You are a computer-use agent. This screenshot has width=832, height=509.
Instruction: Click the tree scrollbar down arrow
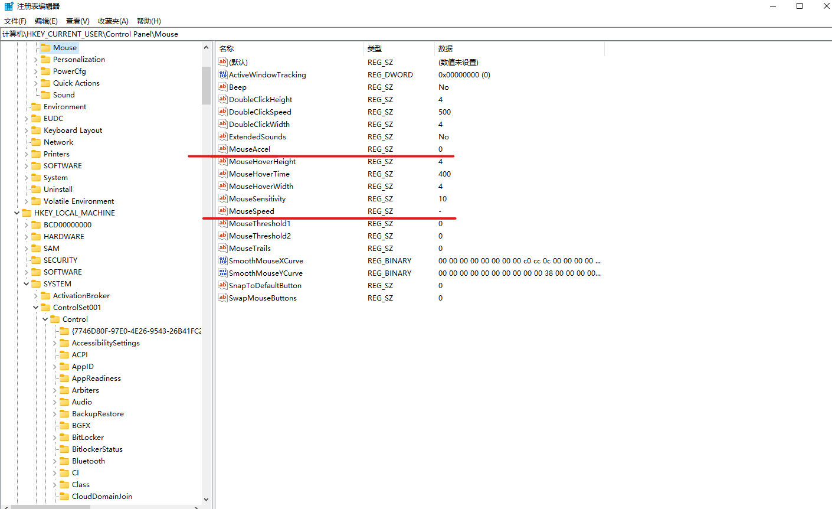click(x=206, y=499)
